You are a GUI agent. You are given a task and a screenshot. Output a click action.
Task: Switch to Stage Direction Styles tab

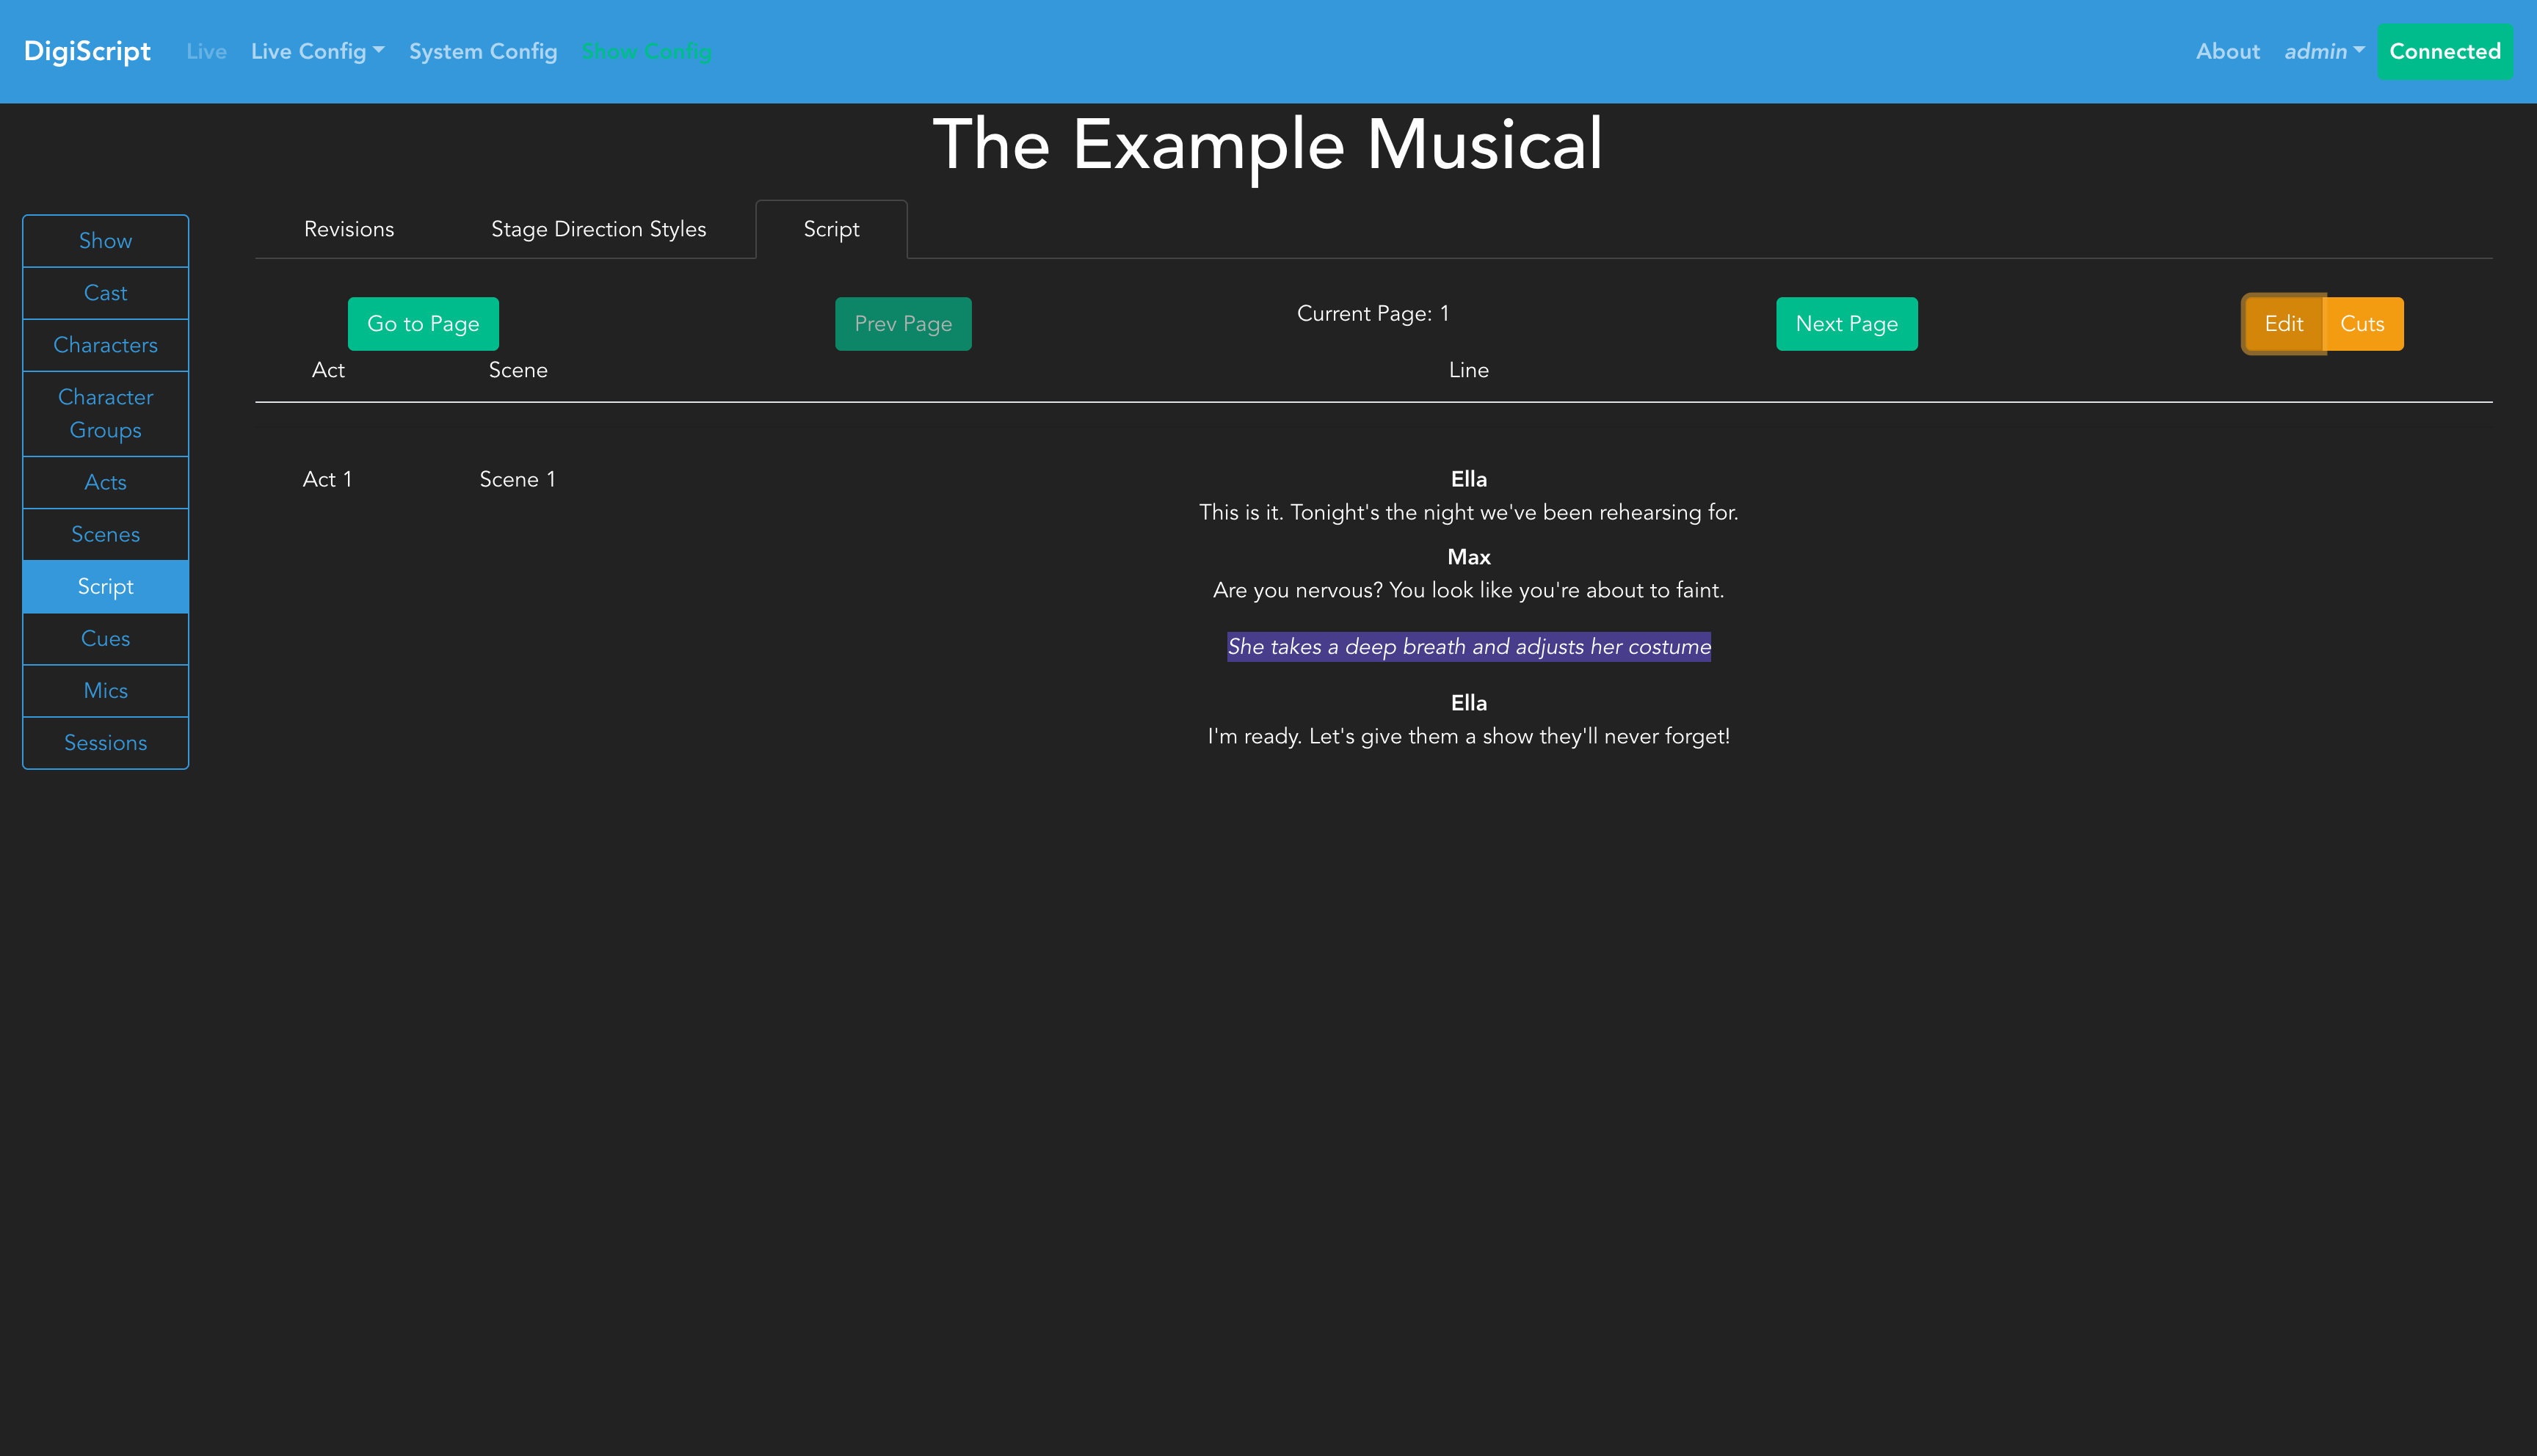(x=598, y=229)
